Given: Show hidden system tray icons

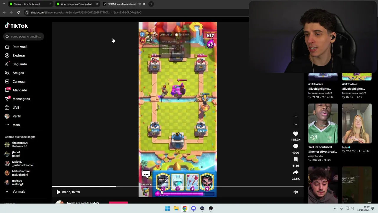Looking at the screenshot, I should tap(335, 208).
